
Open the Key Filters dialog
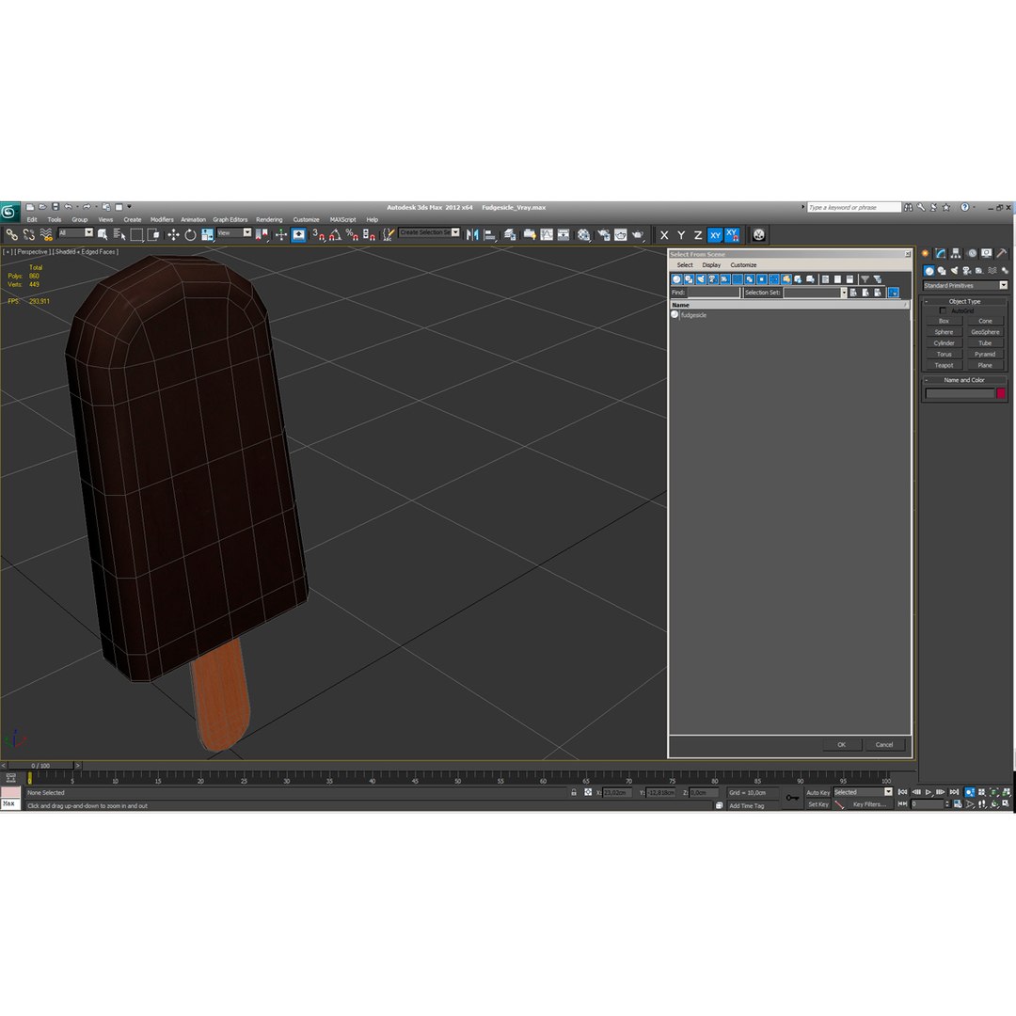click(869, 804)
